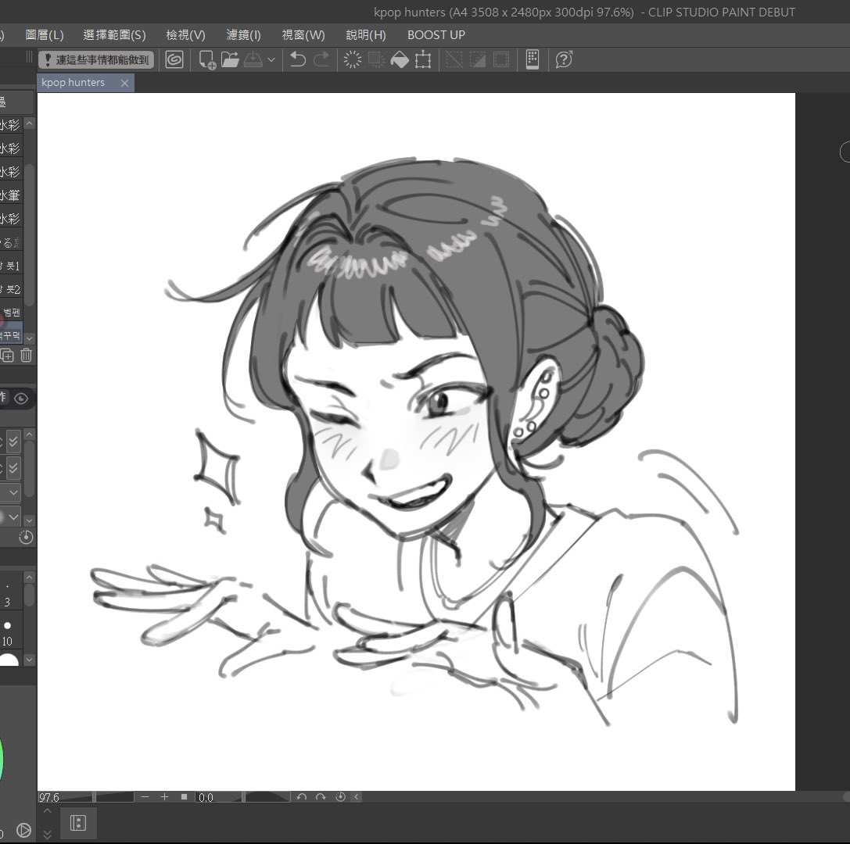
Task: Open the 選擇範圍(S) menu
Action: 114,35
